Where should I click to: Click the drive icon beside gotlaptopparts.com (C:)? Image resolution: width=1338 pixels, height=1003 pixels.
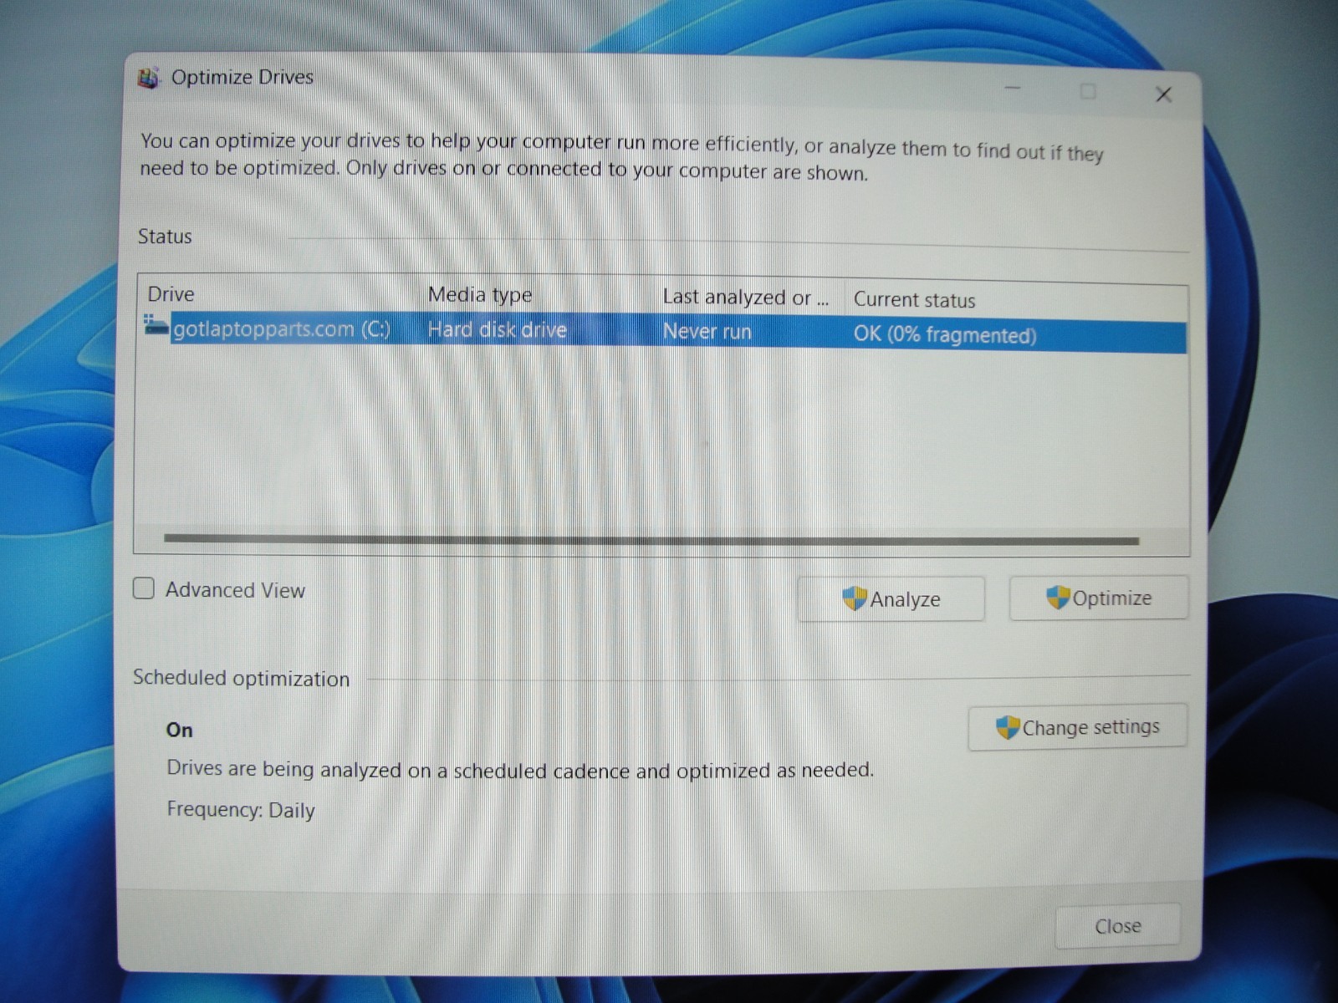tap(156, 324)
